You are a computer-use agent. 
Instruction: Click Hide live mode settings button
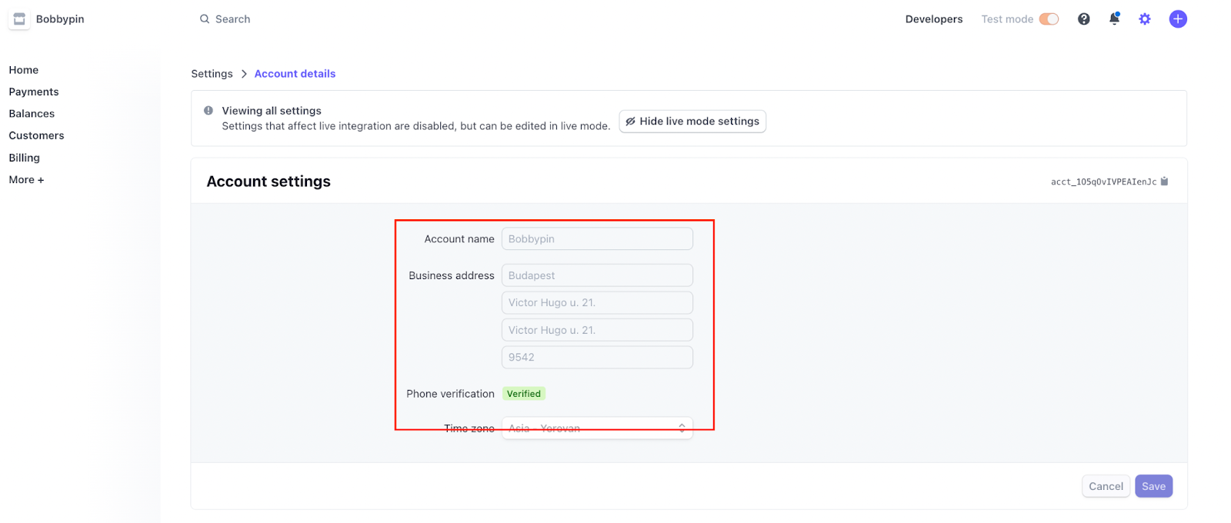click(692, 122)
